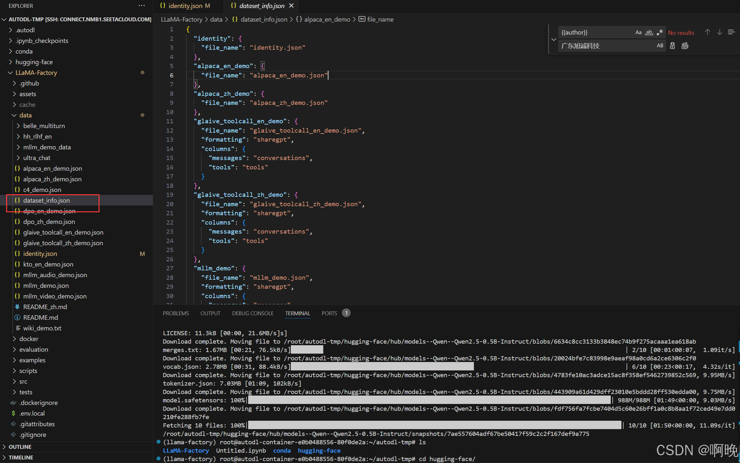The width and height of the screenshot is (740, 463).
Task: Expand the hugging-face folder
Action: click(x=34, y=62)
